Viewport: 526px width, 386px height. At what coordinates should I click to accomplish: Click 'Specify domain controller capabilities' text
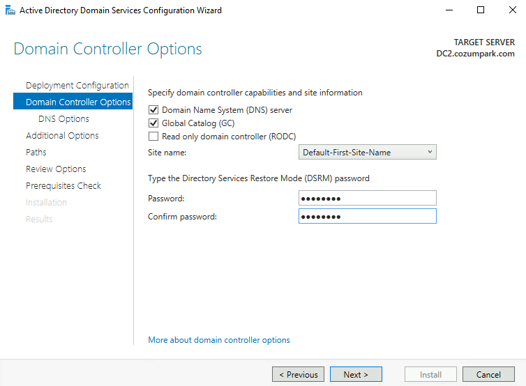point(255,93)
